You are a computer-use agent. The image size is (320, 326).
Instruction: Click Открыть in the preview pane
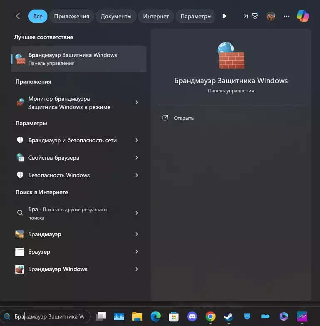pyautogui.click(x=184, y=118)
